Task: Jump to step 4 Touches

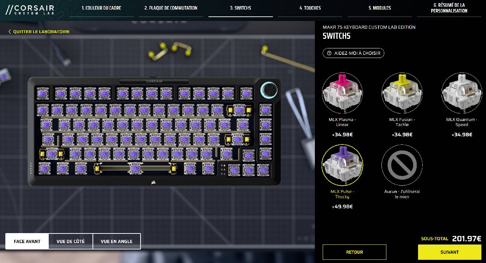Action: pyautogui.click(x=310, y=8)
